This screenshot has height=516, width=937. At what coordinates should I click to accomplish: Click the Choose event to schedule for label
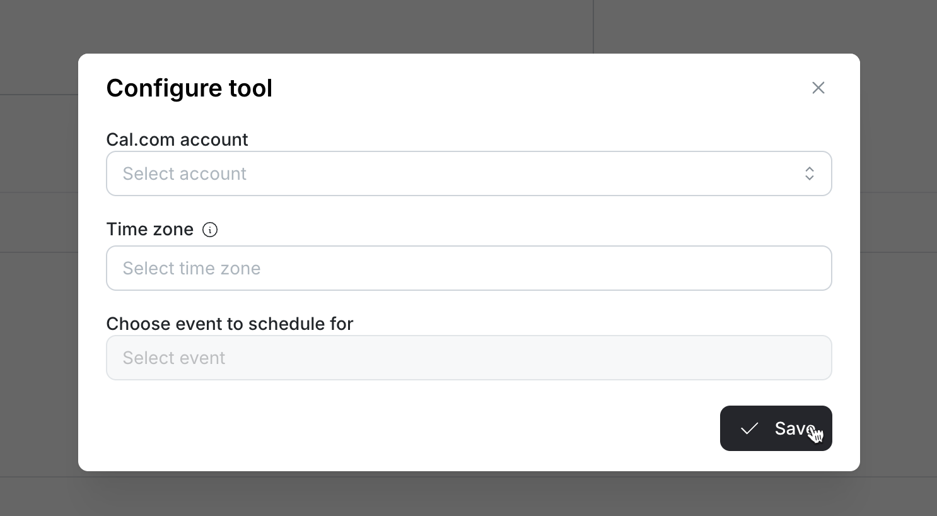click(230, 324)
